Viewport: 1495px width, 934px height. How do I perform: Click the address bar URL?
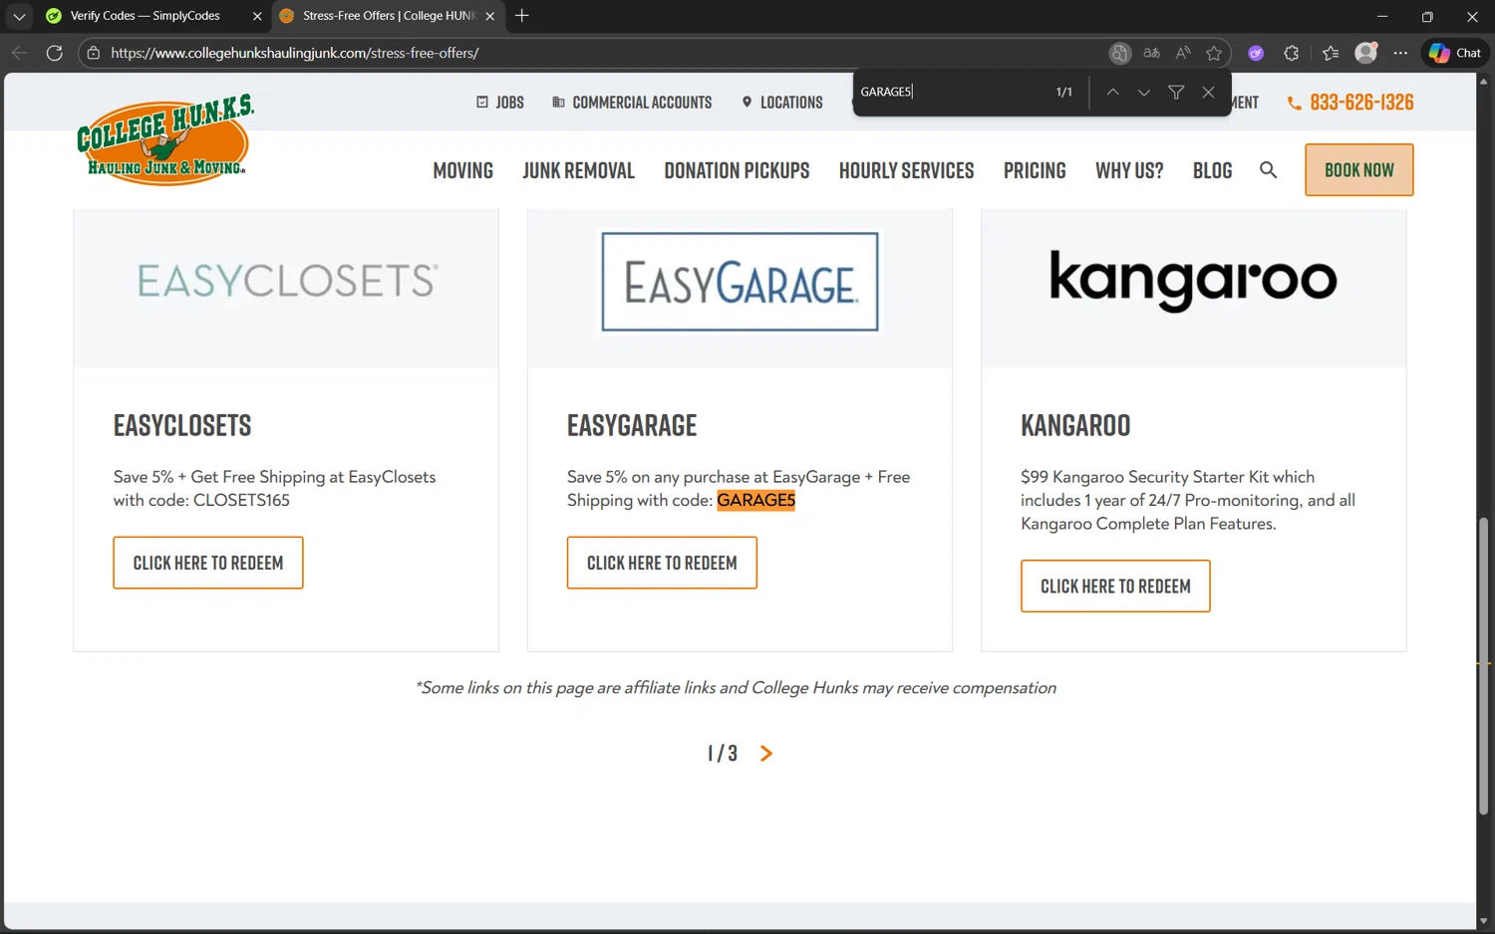(x=295, y=53)
